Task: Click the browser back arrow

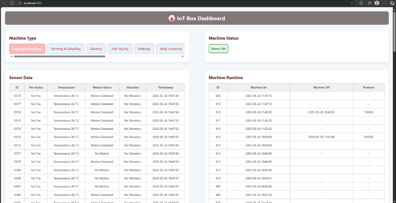Action: [4, 3]
